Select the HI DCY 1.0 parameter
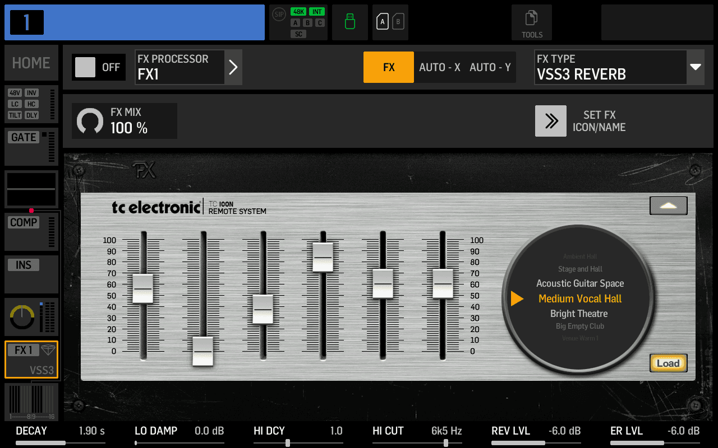This screenshot has width=718, height=448. (x=298, y=435)
